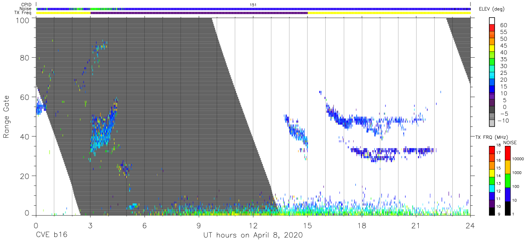Click the Noise row label
Viewport: 529px width, 244px height.
pos(25,9)
